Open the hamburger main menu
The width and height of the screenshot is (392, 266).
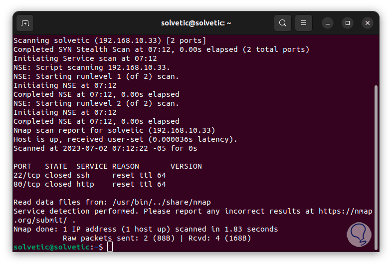(304, 23)
